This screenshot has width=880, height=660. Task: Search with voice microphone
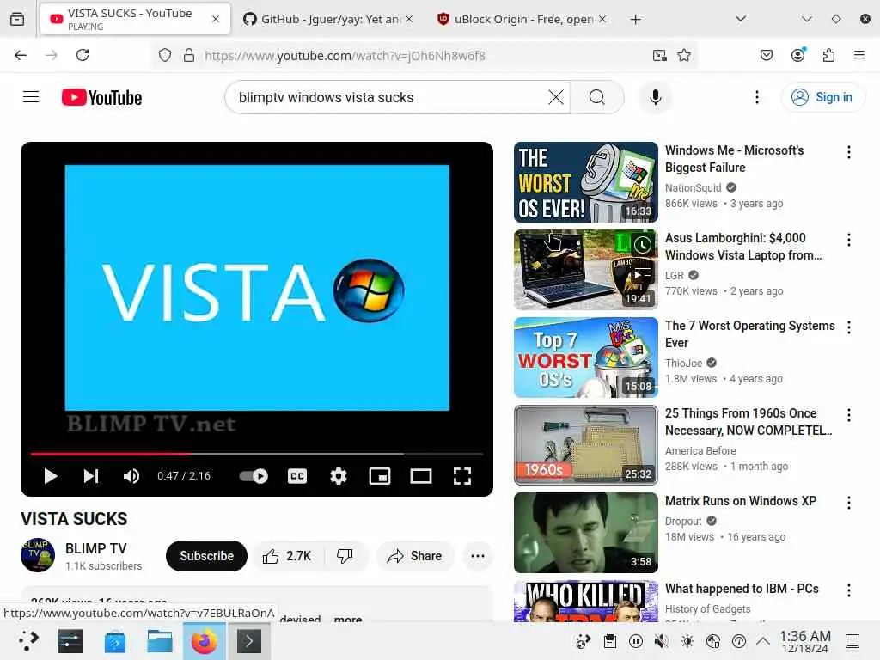point(655,97)
